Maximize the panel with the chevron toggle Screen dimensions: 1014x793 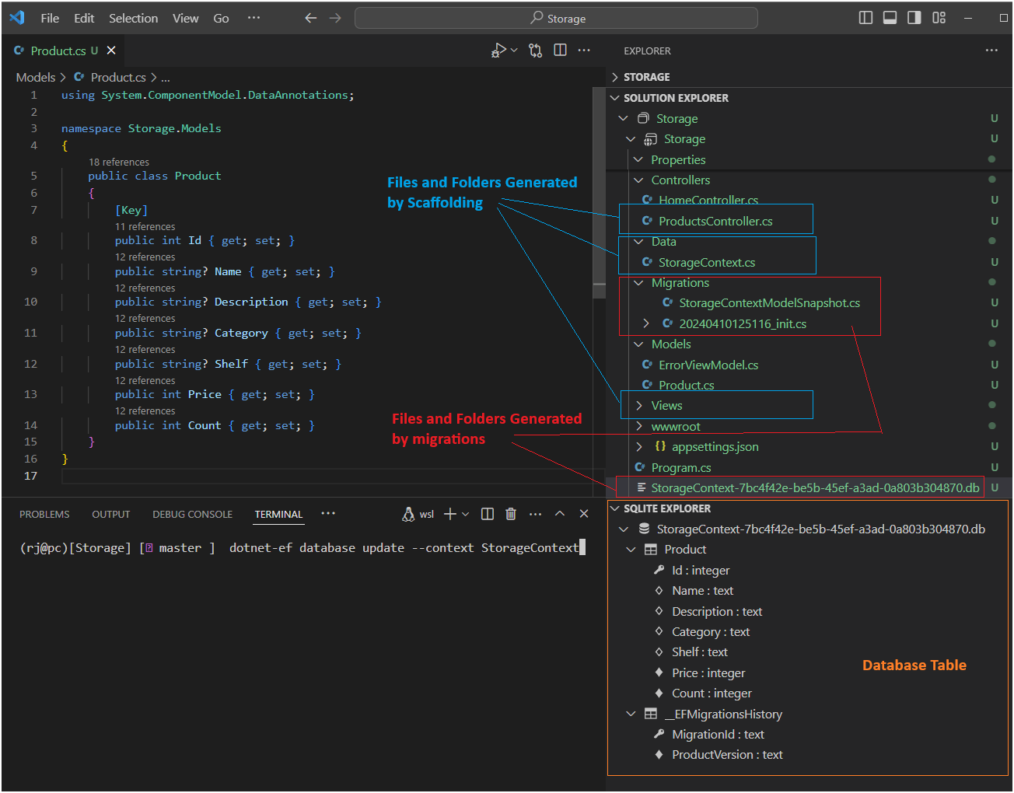coord(559,513)
